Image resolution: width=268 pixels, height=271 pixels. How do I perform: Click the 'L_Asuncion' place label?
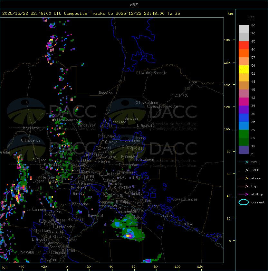[147, 126]
